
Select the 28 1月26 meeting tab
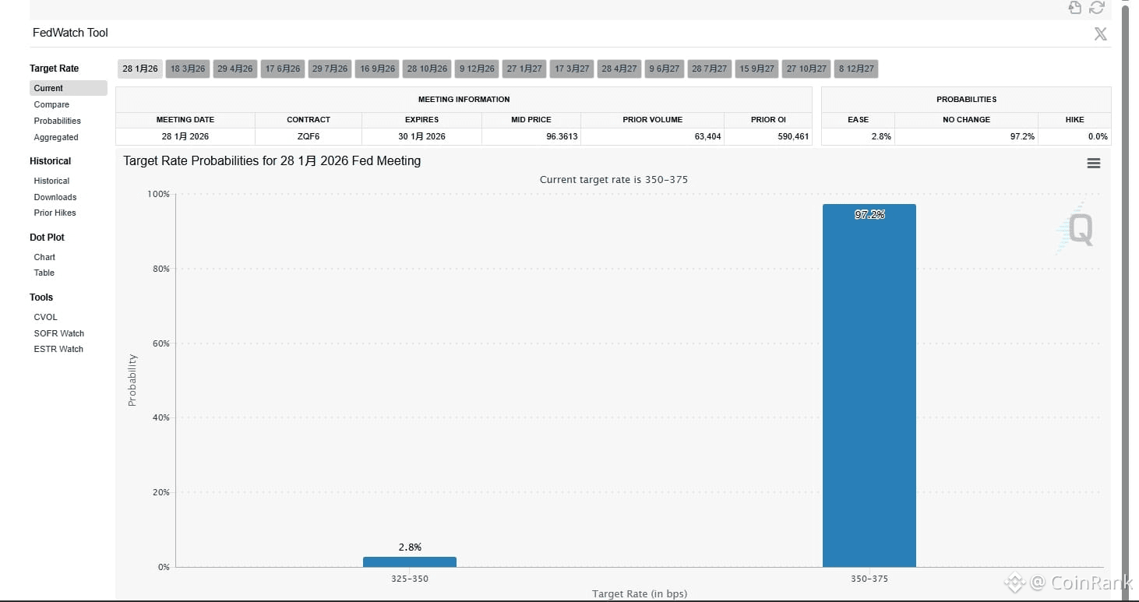coord(140,69)
